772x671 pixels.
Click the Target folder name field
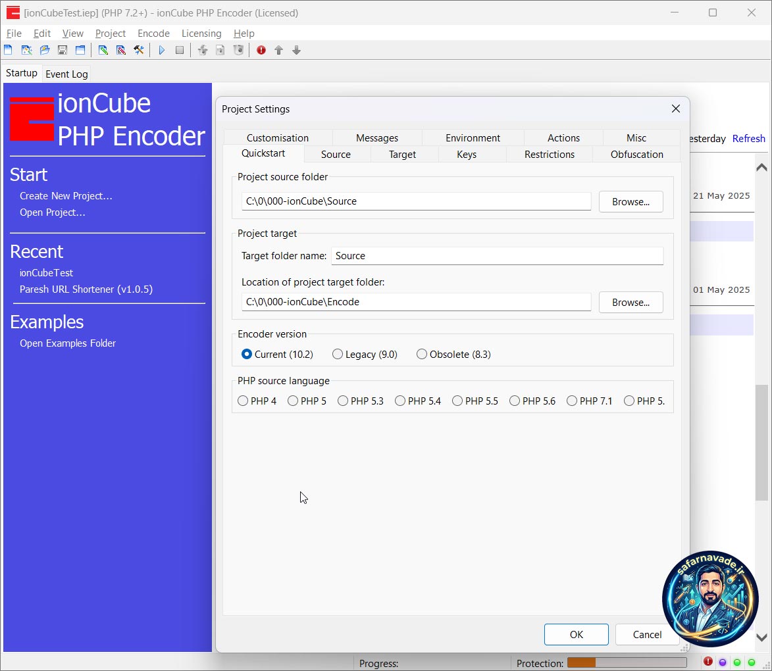(x=498, y=256)
